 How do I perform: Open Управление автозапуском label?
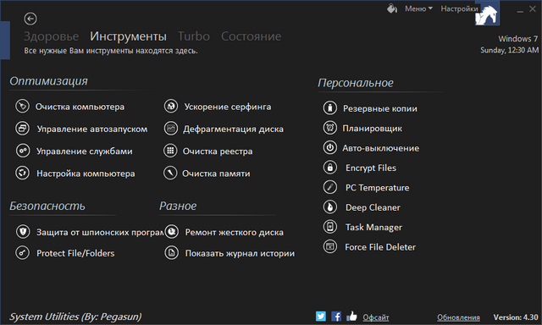pos(92,129)
